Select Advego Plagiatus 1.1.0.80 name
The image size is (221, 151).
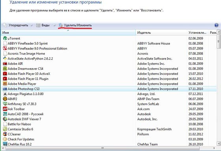(x=26, y=94)
